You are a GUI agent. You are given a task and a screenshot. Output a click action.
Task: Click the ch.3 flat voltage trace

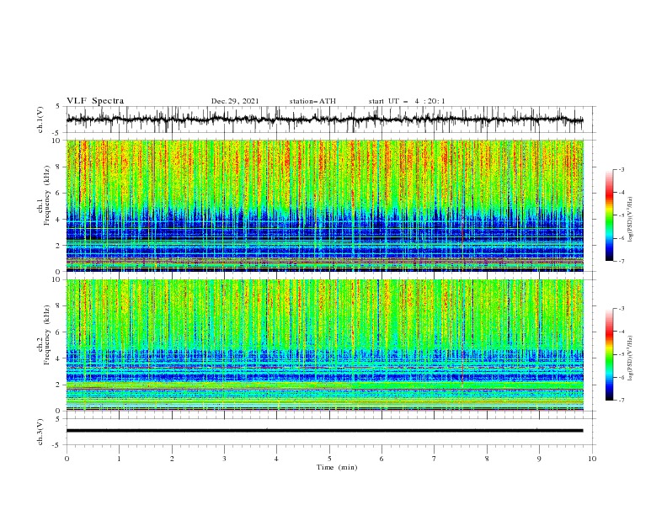[x=324, y=431]
